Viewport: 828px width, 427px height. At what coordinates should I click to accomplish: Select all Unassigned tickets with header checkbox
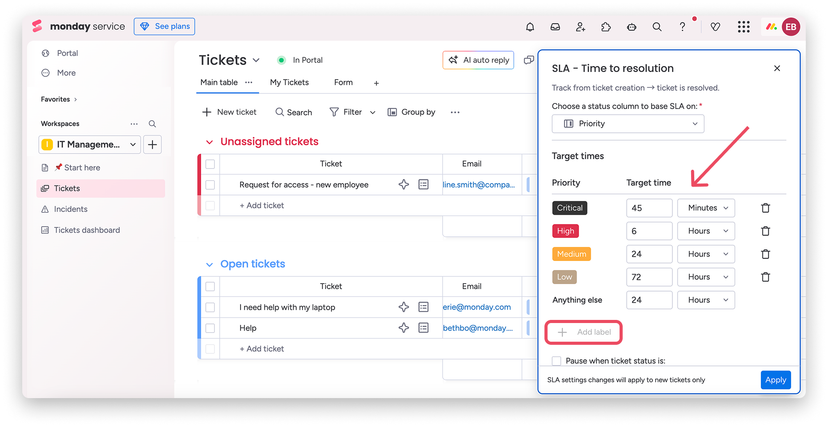click(210, 164)
